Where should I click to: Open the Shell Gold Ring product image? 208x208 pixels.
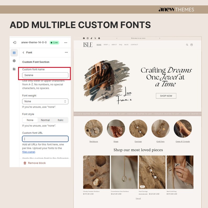180,172
